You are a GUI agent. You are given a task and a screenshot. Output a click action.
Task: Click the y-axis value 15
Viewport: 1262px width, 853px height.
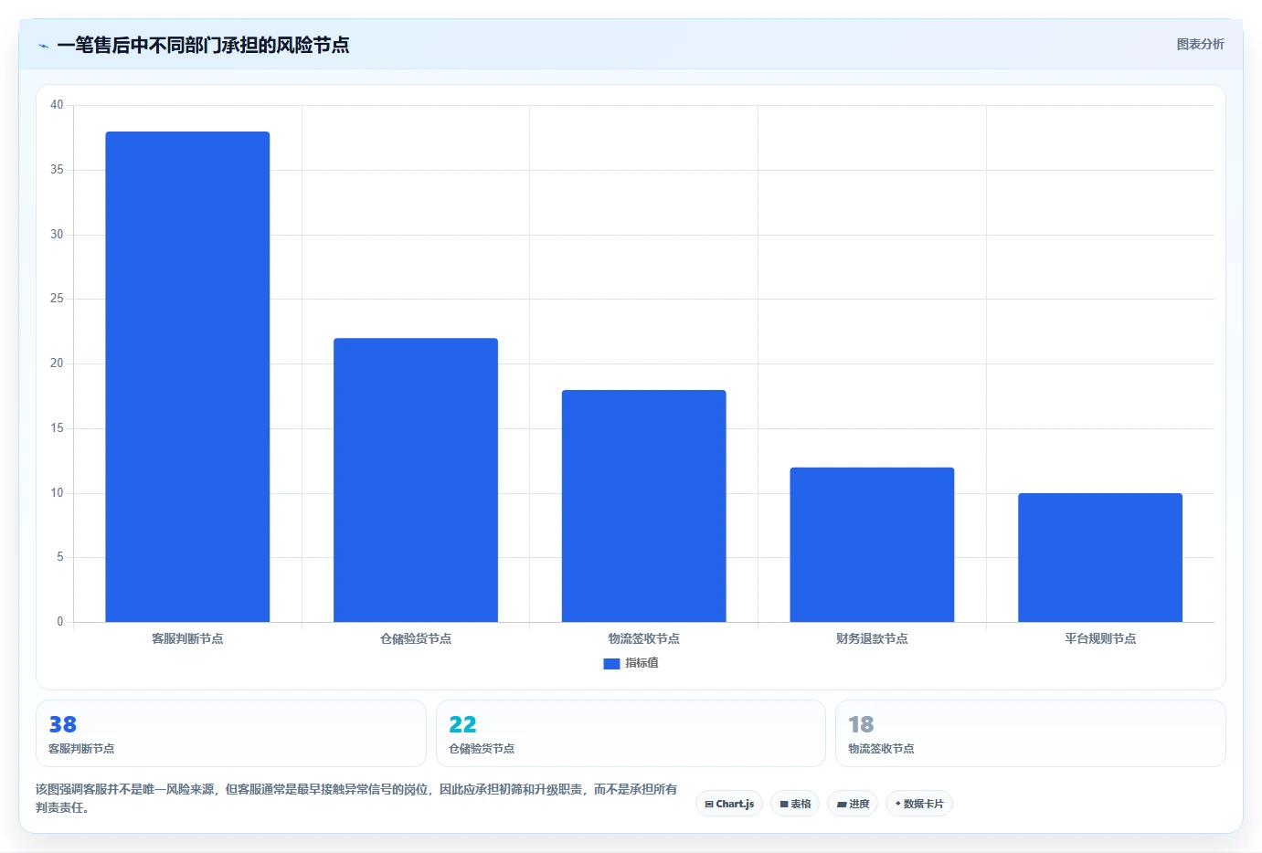pos(57,428)
